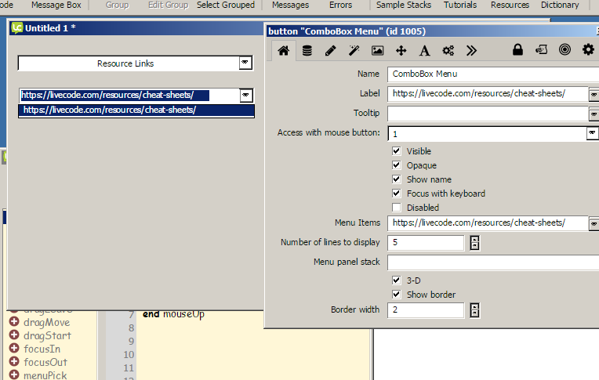This screenshot has height=380, width=599.
Task: Select the pencil Colors tab icon
Action: [x=331, y=51]
